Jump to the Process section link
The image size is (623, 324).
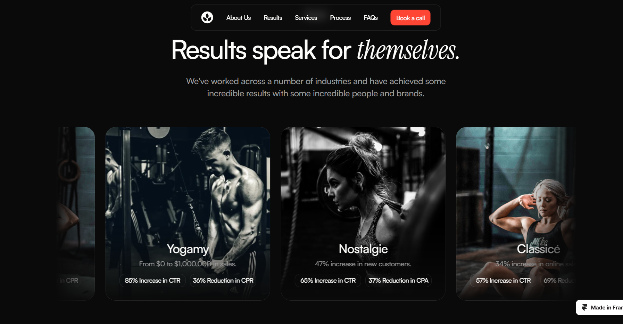pyautogui.click(x=340, y=18)
